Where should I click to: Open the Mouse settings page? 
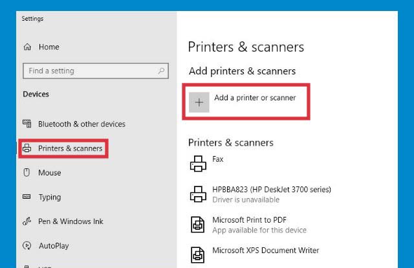pyautogui.click(x=50, y=173)
